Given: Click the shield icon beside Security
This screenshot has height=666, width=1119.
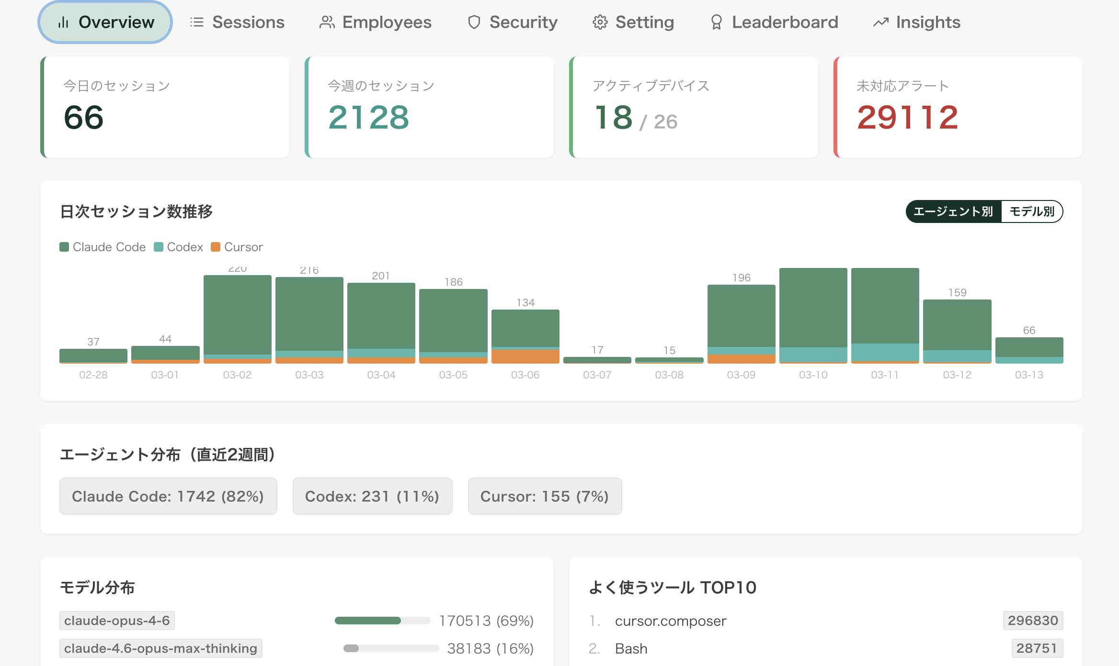Looking at the screenshot, I should (474, 22).
